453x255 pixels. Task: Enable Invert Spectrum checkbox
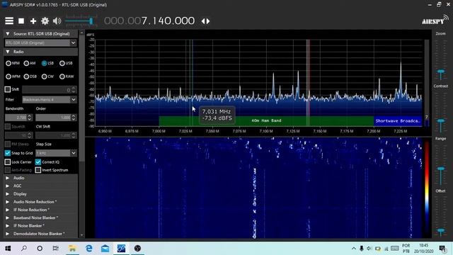click(x=38, y=170)
